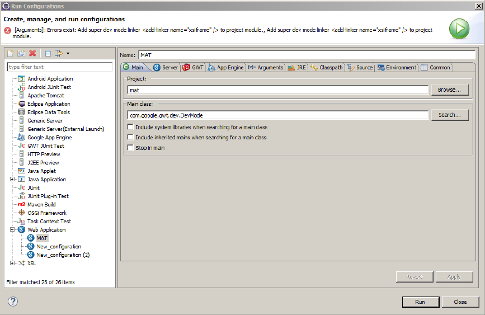This screenshot has width=485, height=315.
Task: Click the red error icon in header
Action: (8, 30)
